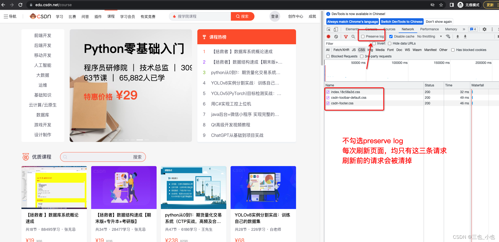Image resolution: width=499 pixels, height=242 pixels.
Task: Switch to the Elements tab
Action: [x=352, y=29]
